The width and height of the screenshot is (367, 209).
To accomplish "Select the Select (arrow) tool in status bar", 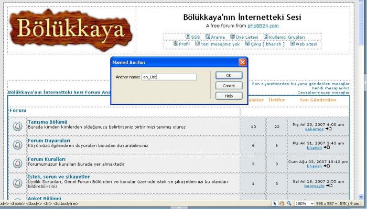I will tap(275, 203).
